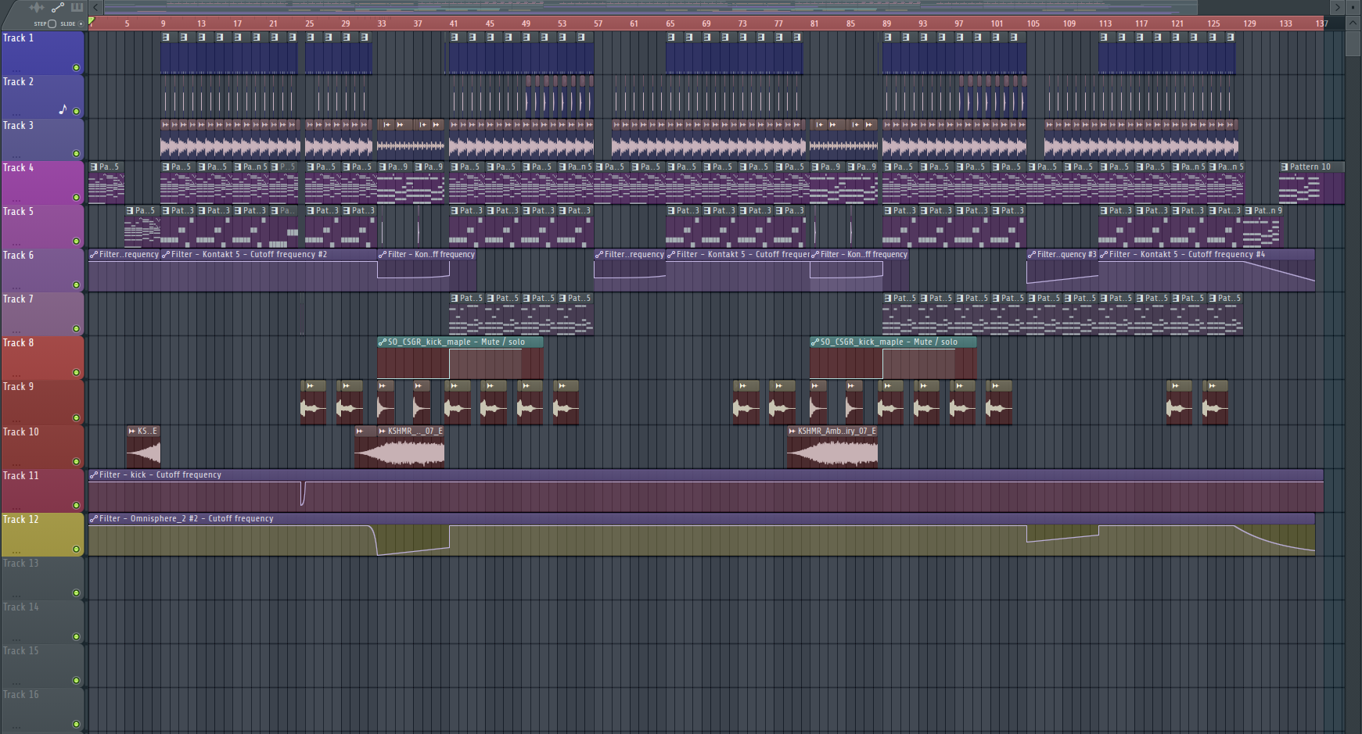Toggle the STEP editing switch
Viewport: 1362px width, 734px height.
[52, 23]
